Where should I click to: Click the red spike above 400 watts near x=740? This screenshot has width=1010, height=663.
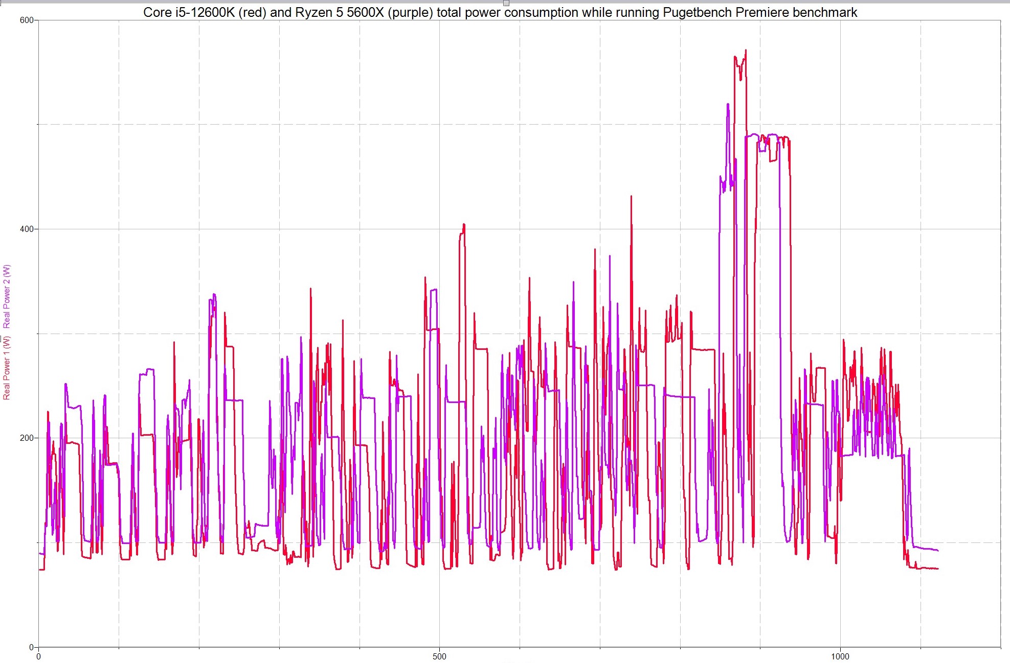631,197
